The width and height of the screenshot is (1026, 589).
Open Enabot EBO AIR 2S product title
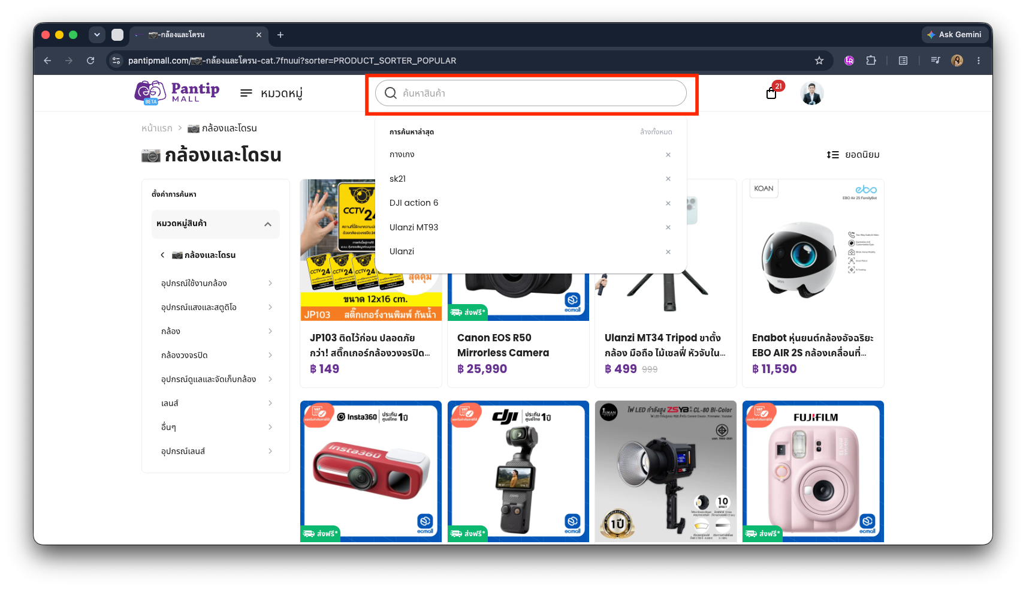point(813,345)
